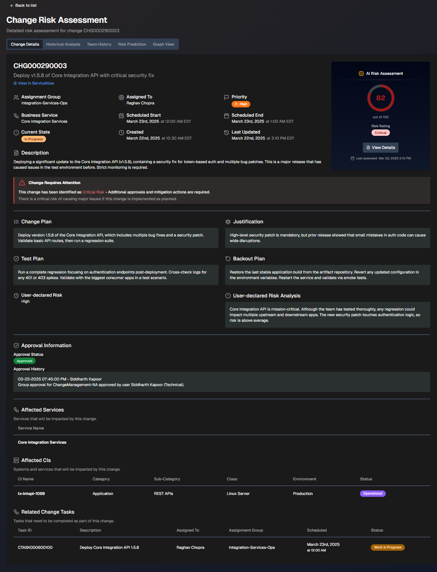Click the Approved status badge
The width and height of the screenshot is (437, 572).
pyautogui.click(x=24, y=361)
